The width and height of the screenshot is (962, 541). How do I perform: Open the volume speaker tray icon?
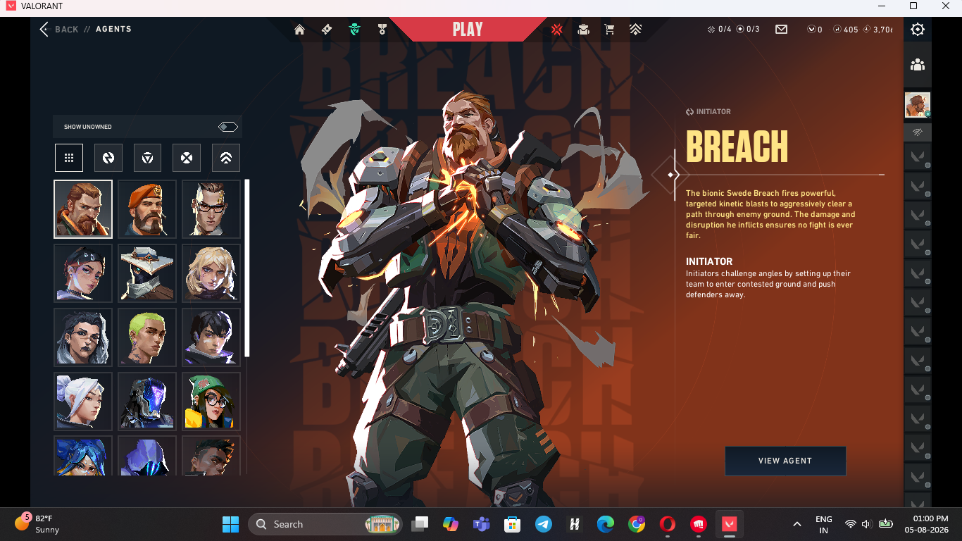tap(867, 524)
